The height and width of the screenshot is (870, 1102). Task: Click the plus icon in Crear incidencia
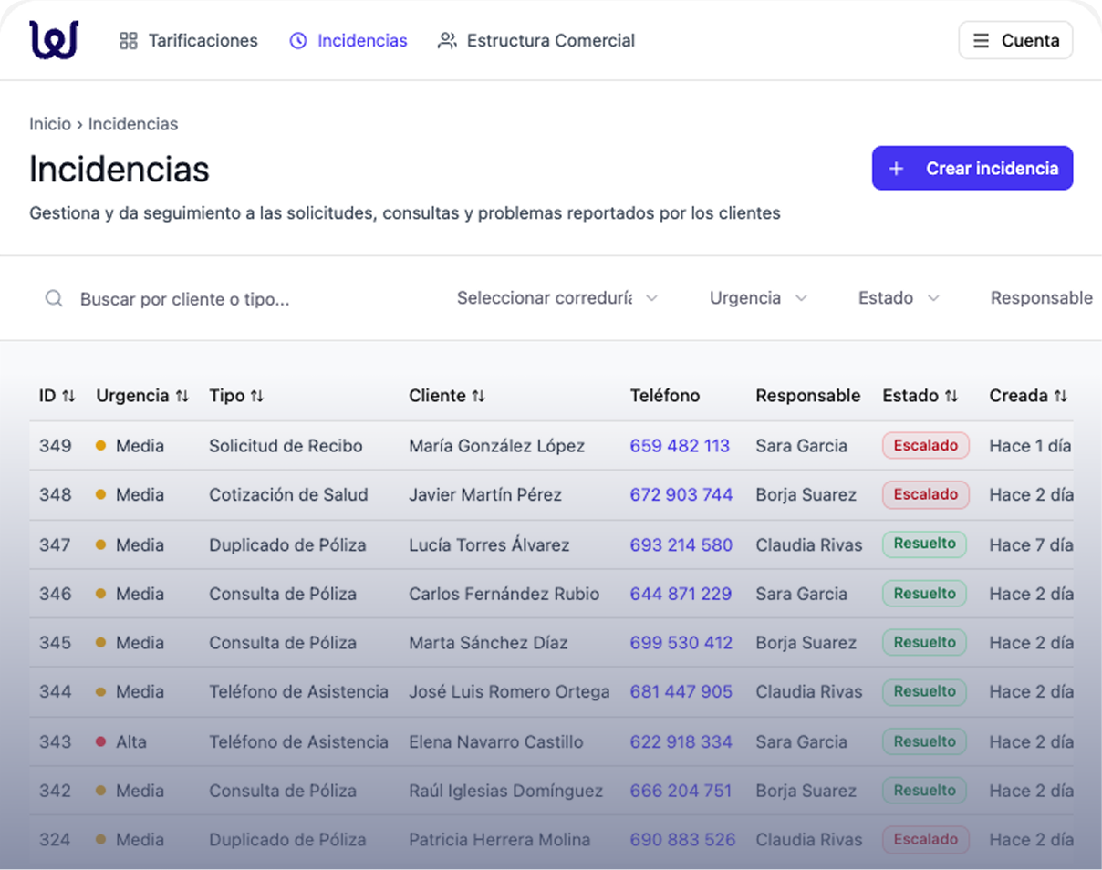pos(896,169)
